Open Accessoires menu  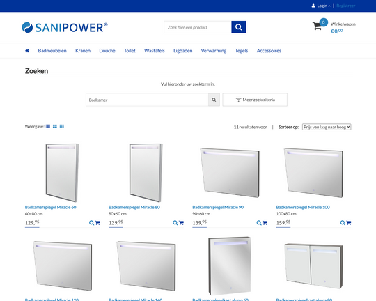pyautogui.click(x=269, y=51)
